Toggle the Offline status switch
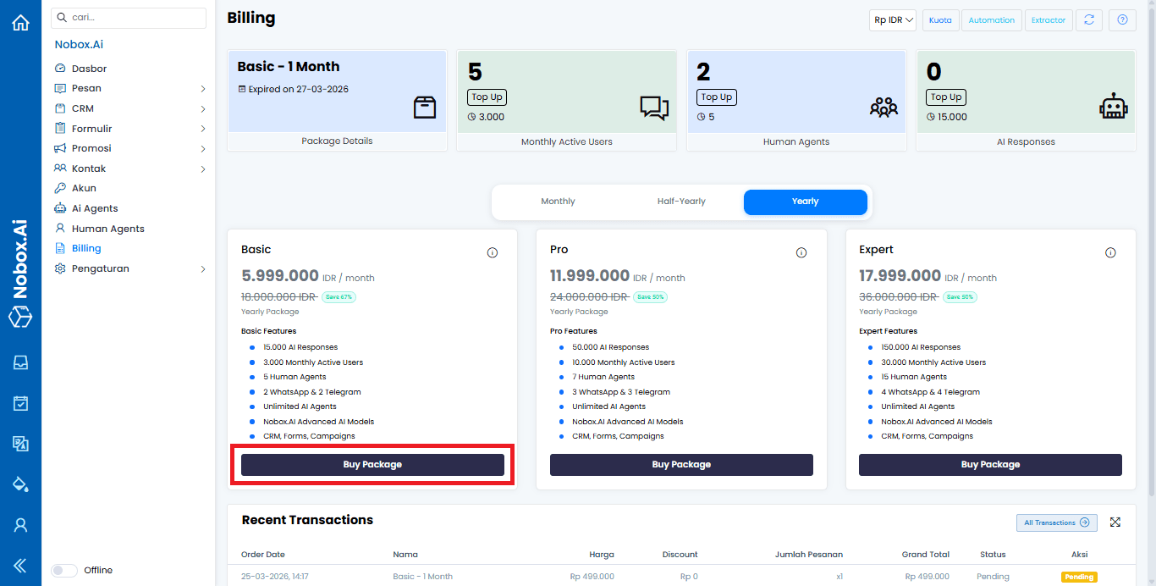Screen dimensions: 1156x586 [x=64, y=571]
